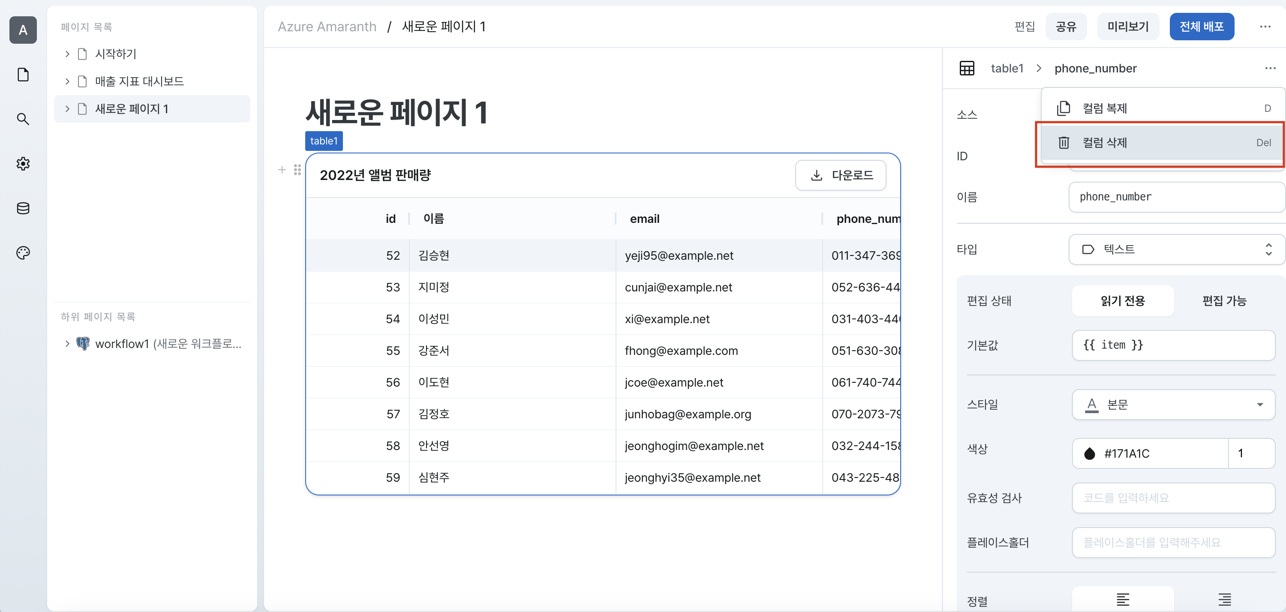Click the 공유 button
The image size is (1286, 612).
pos(1066,27)
